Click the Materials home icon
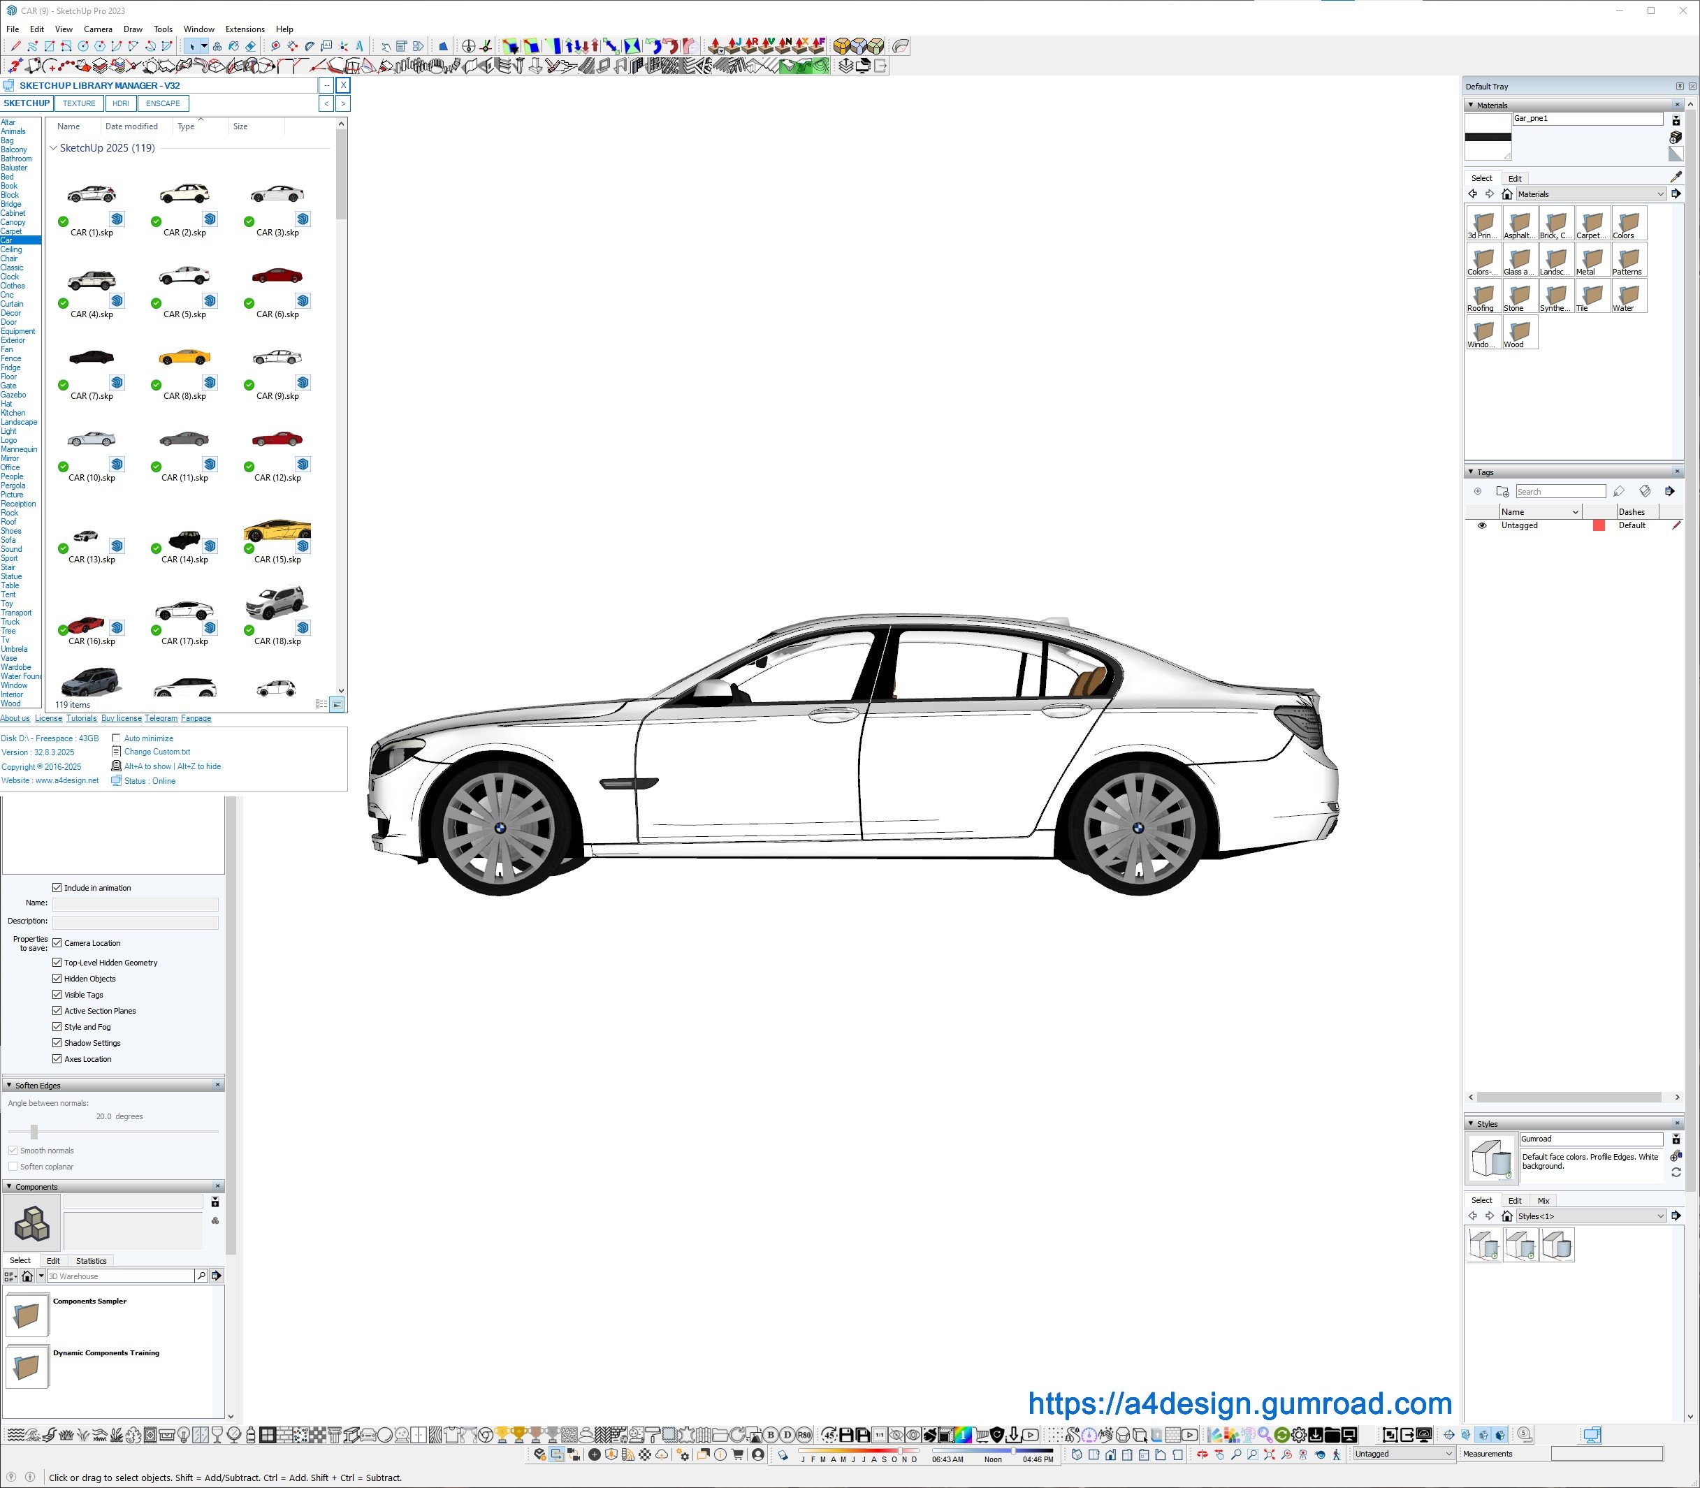1700x1488 pixels. 1506,194
